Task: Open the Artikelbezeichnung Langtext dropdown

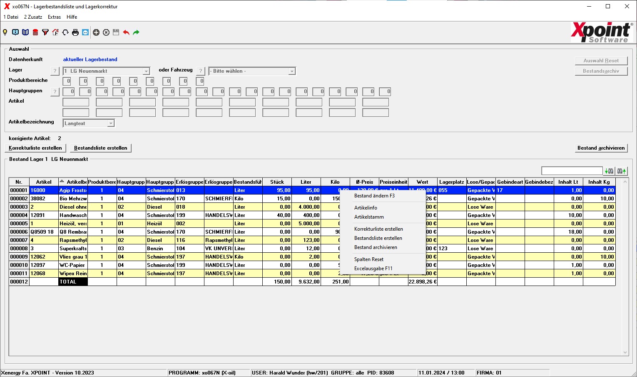Action: click(x=89, y=123)
